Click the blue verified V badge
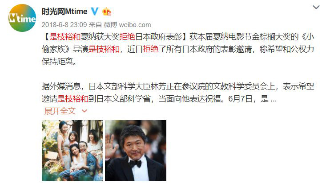 (95, 12)
